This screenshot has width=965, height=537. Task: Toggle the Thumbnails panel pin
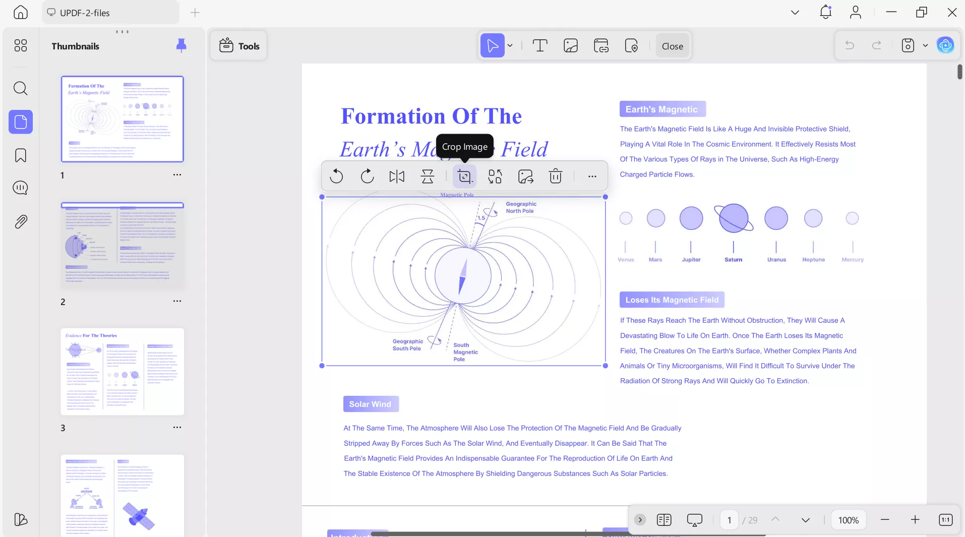(x=181, y=46)
